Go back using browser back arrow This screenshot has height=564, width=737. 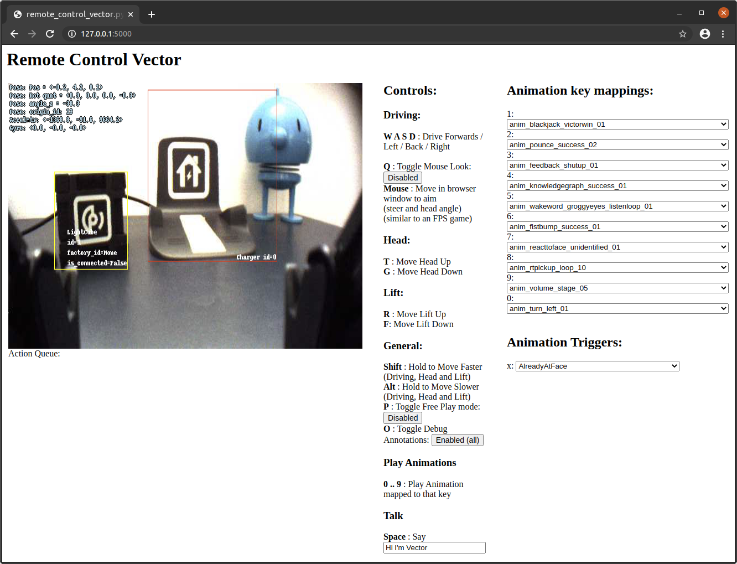(14, 34)
